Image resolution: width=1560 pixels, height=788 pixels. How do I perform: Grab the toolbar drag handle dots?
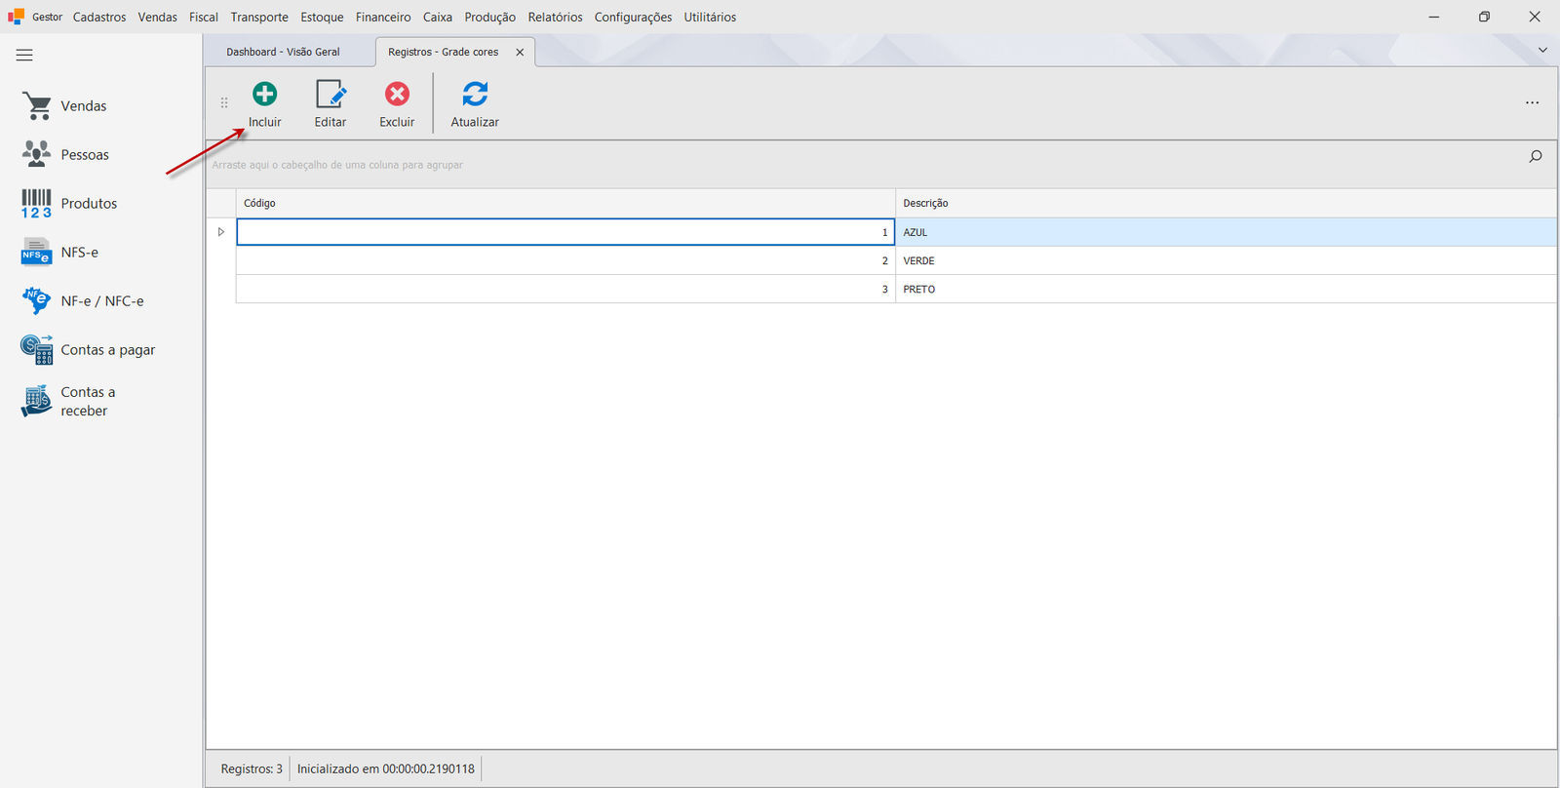(224, 102)
